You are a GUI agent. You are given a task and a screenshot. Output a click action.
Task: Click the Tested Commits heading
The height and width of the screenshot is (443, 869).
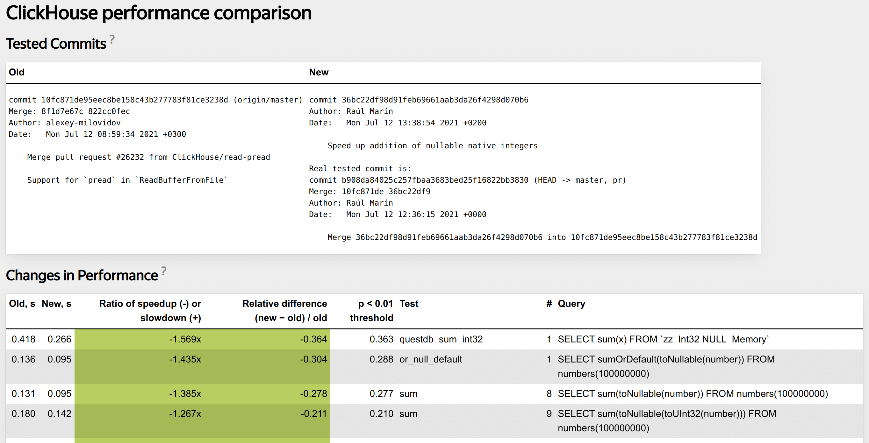coord(56,44)
